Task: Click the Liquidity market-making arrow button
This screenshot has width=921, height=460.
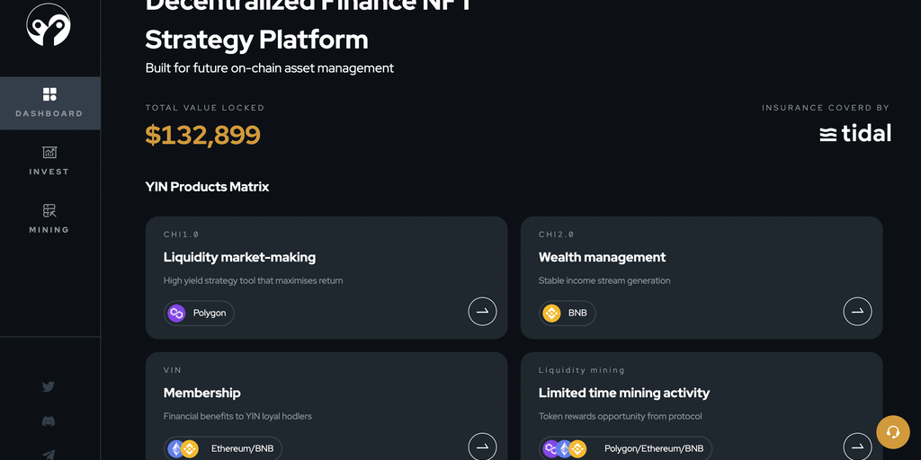Action: pos(482,311)
